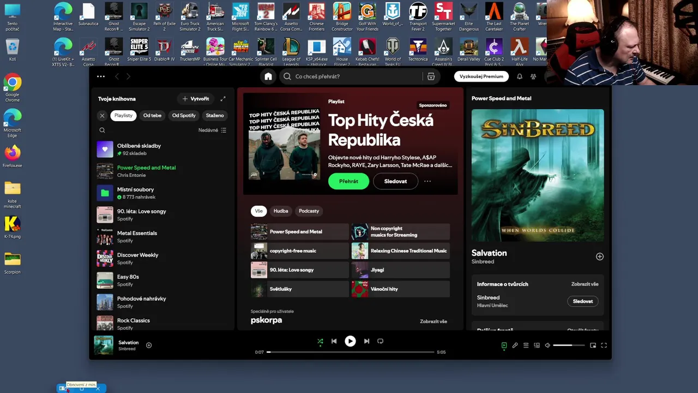Viewport: 698px width, 393px height.
Task: Open Vánoční hity tile
Action: tap(401, 289)
